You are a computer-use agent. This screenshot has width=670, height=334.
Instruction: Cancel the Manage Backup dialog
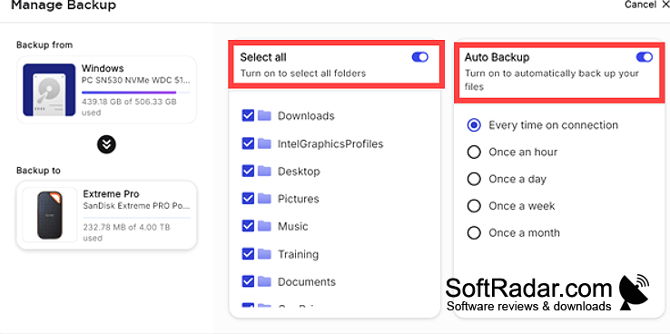pyautogui.click(x=646, y=5)
